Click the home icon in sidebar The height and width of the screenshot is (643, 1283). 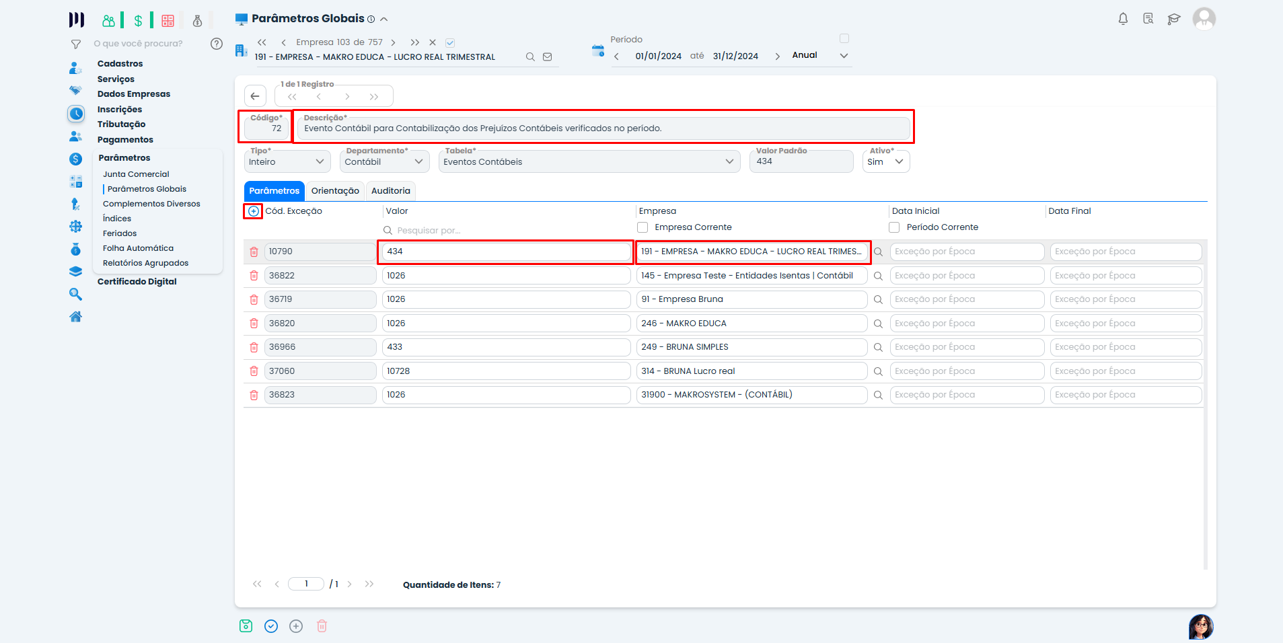[76, 317]
